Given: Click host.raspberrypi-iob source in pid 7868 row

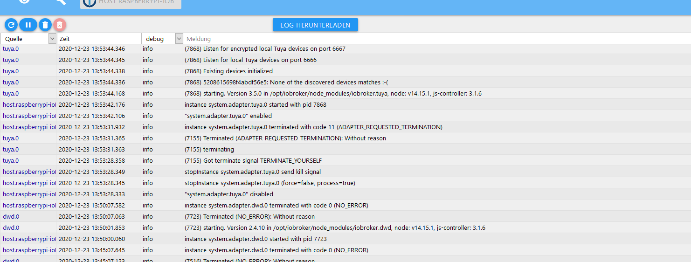Looking at the screenshot, I should click(29, 104).
